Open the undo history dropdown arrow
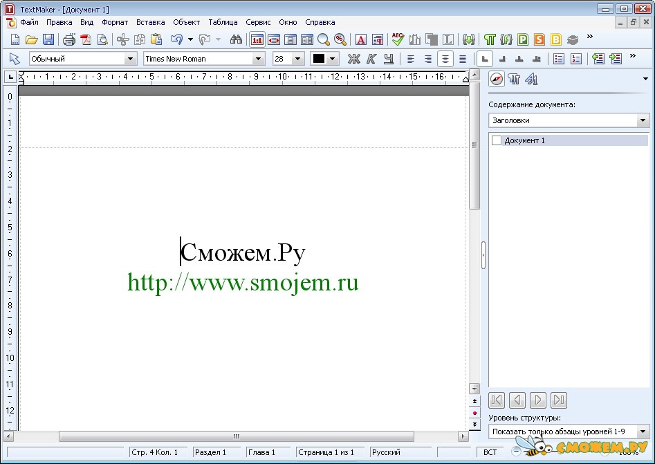 pos(190,39)
